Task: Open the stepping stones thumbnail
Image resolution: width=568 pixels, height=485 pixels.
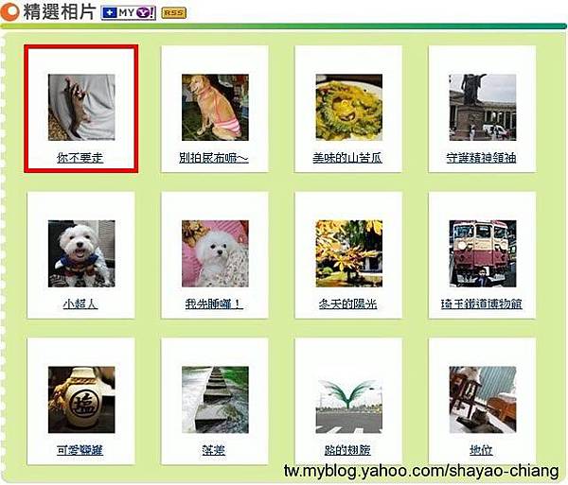Action: (215, 400)
